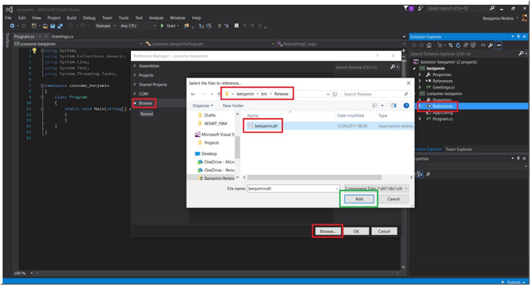
Task: Click the back arrow in file dialog
Action: 193,94
